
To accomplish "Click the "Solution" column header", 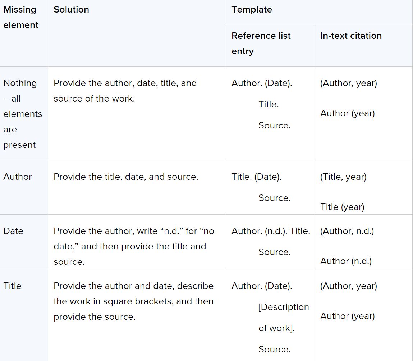I will tap(71, 10).
